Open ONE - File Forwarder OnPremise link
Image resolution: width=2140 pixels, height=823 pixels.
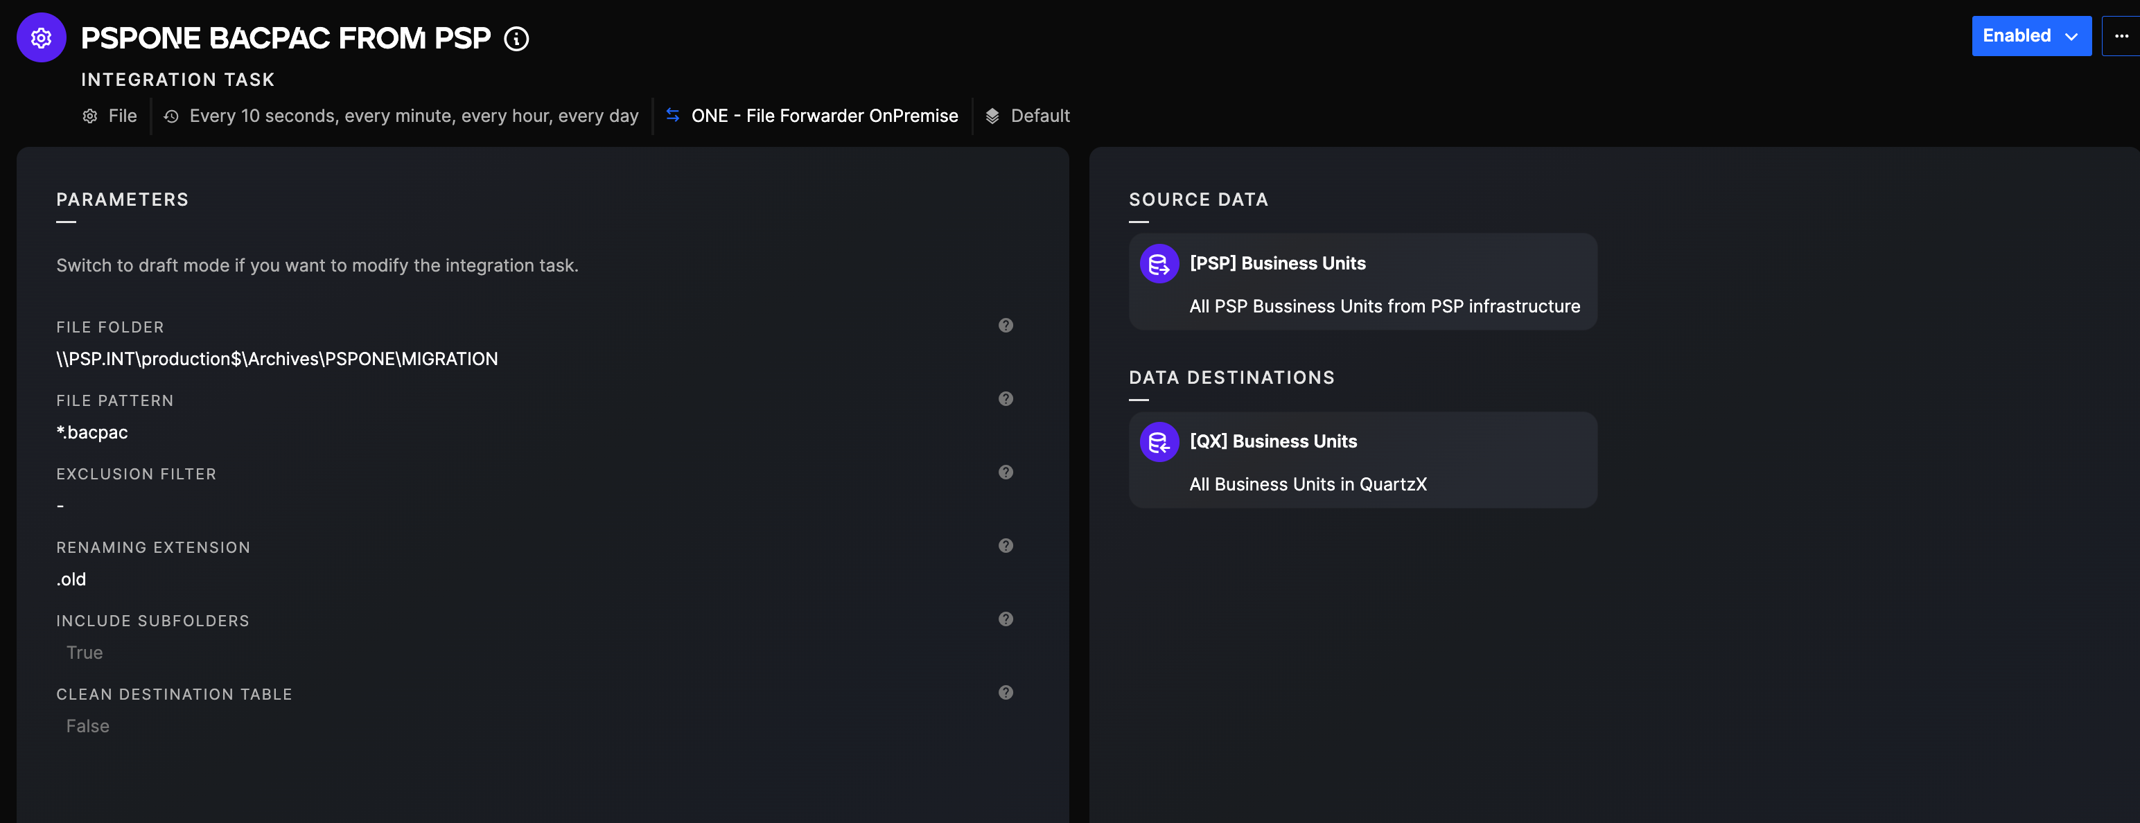pos(823,116)
